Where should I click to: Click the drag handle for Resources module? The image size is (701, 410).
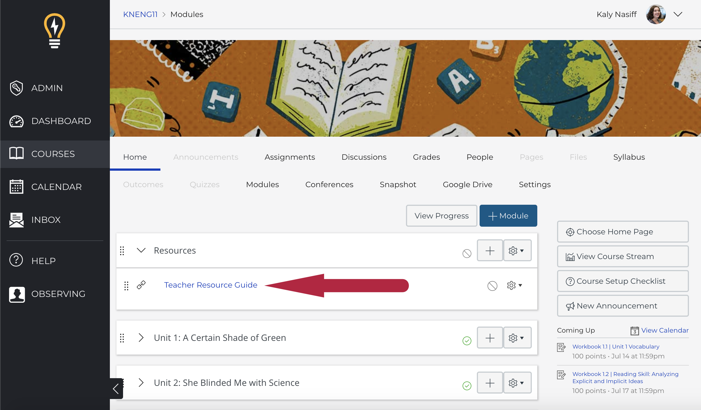(x=122, y=251)
